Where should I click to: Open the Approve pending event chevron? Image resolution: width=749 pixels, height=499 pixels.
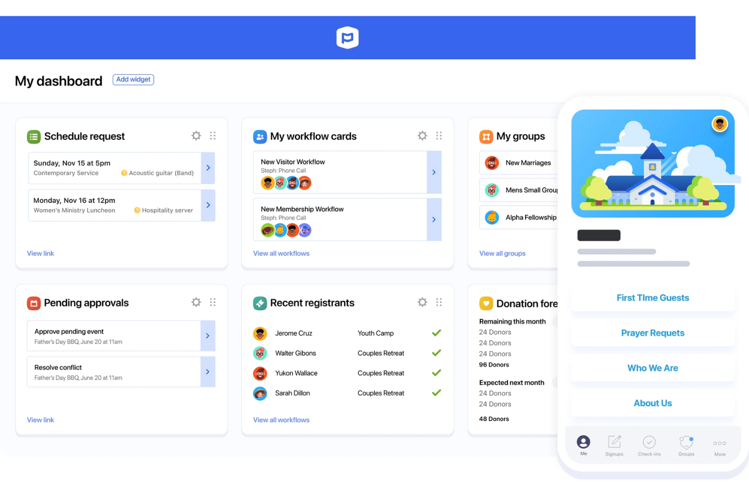coord(208,335)
